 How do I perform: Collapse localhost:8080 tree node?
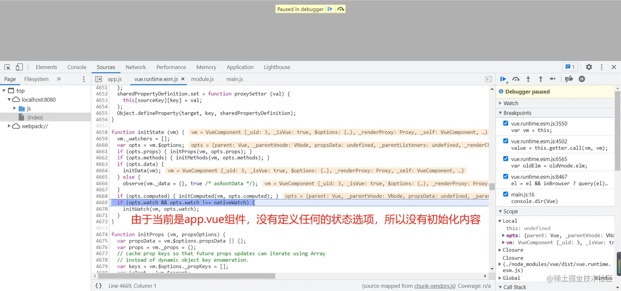9,100
